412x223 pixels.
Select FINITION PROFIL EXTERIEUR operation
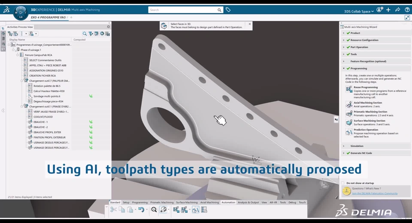49,137
